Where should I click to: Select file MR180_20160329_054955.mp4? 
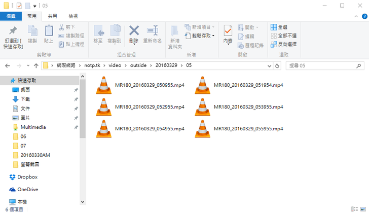point(140,129)
